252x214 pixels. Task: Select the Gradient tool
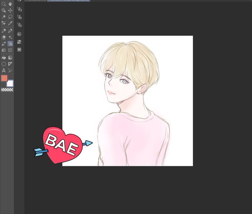[10, 57]
